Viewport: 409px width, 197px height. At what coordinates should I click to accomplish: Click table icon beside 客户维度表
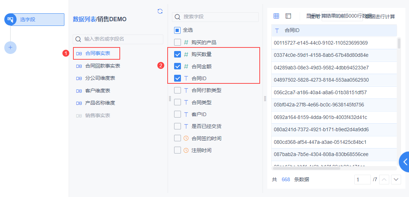[79, 91]
